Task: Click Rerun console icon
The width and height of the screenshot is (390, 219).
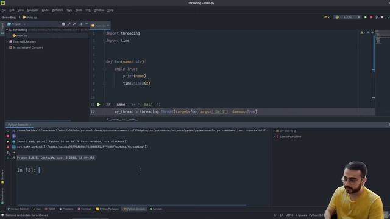Action: click(x=8, y=131)
